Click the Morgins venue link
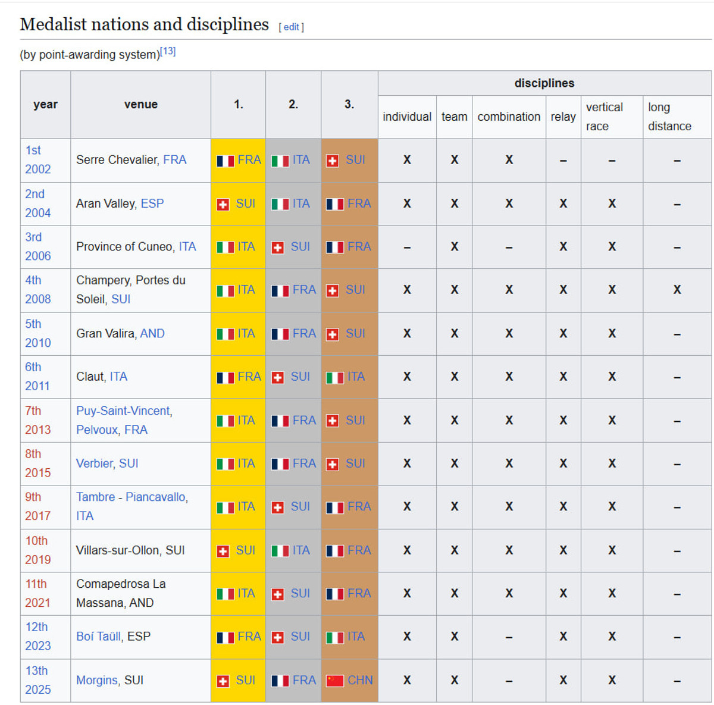The width and height of the screenshot is (714, 705). pos(96,680)
